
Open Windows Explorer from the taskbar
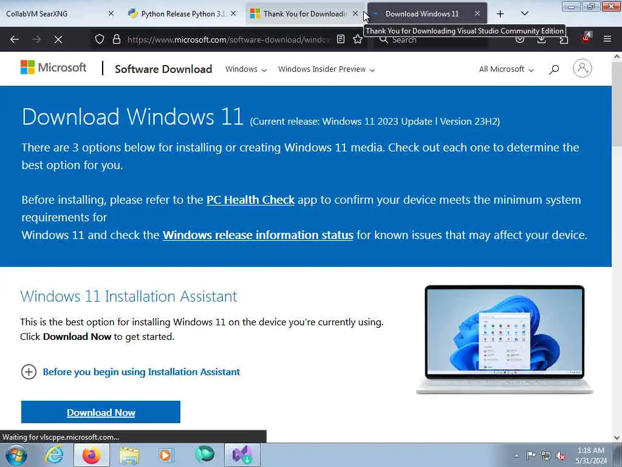pos(130,455)
